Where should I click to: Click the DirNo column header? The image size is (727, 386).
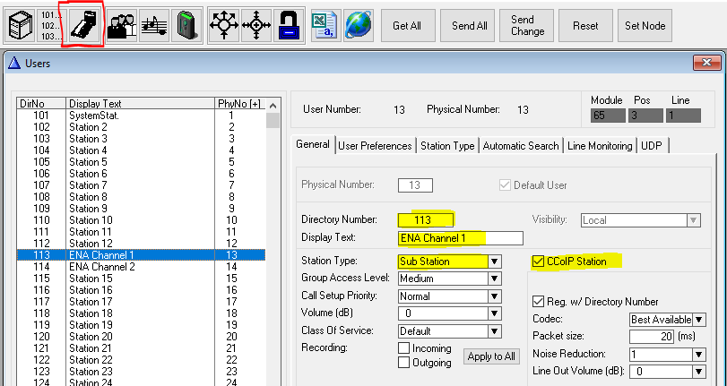coord(41,103)
